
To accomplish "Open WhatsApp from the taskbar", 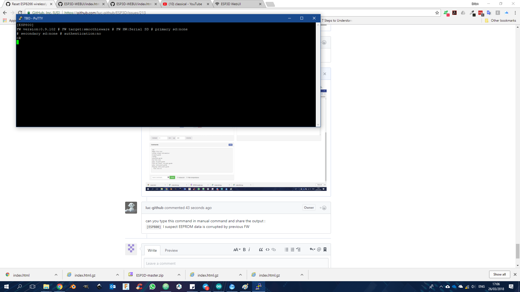I will (152, 286).
